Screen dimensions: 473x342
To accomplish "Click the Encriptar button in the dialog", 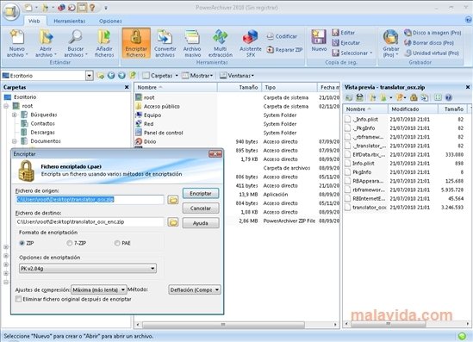I will click(x=201, y=193).
